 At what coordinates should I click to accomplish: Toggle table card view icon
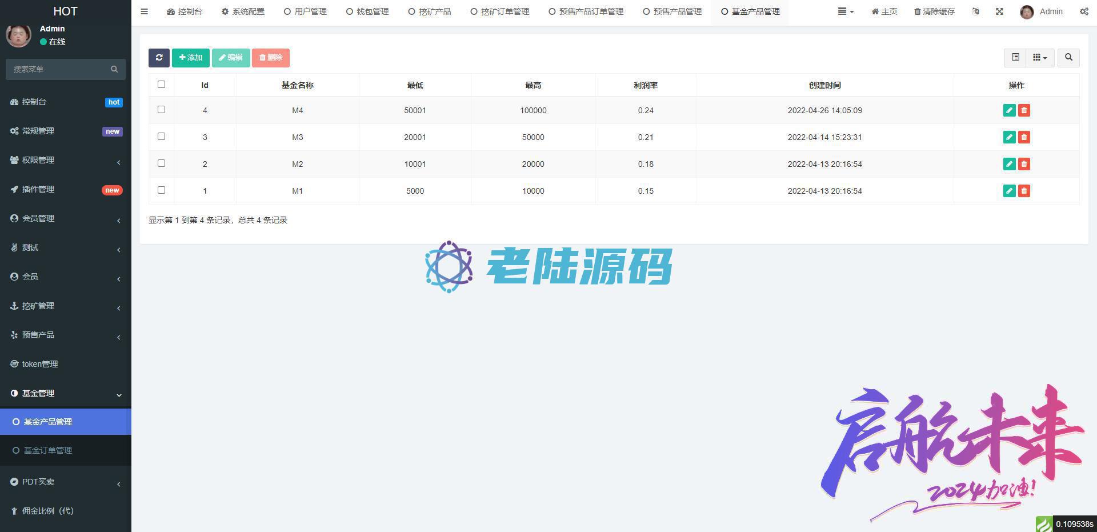coord(1015,58)
